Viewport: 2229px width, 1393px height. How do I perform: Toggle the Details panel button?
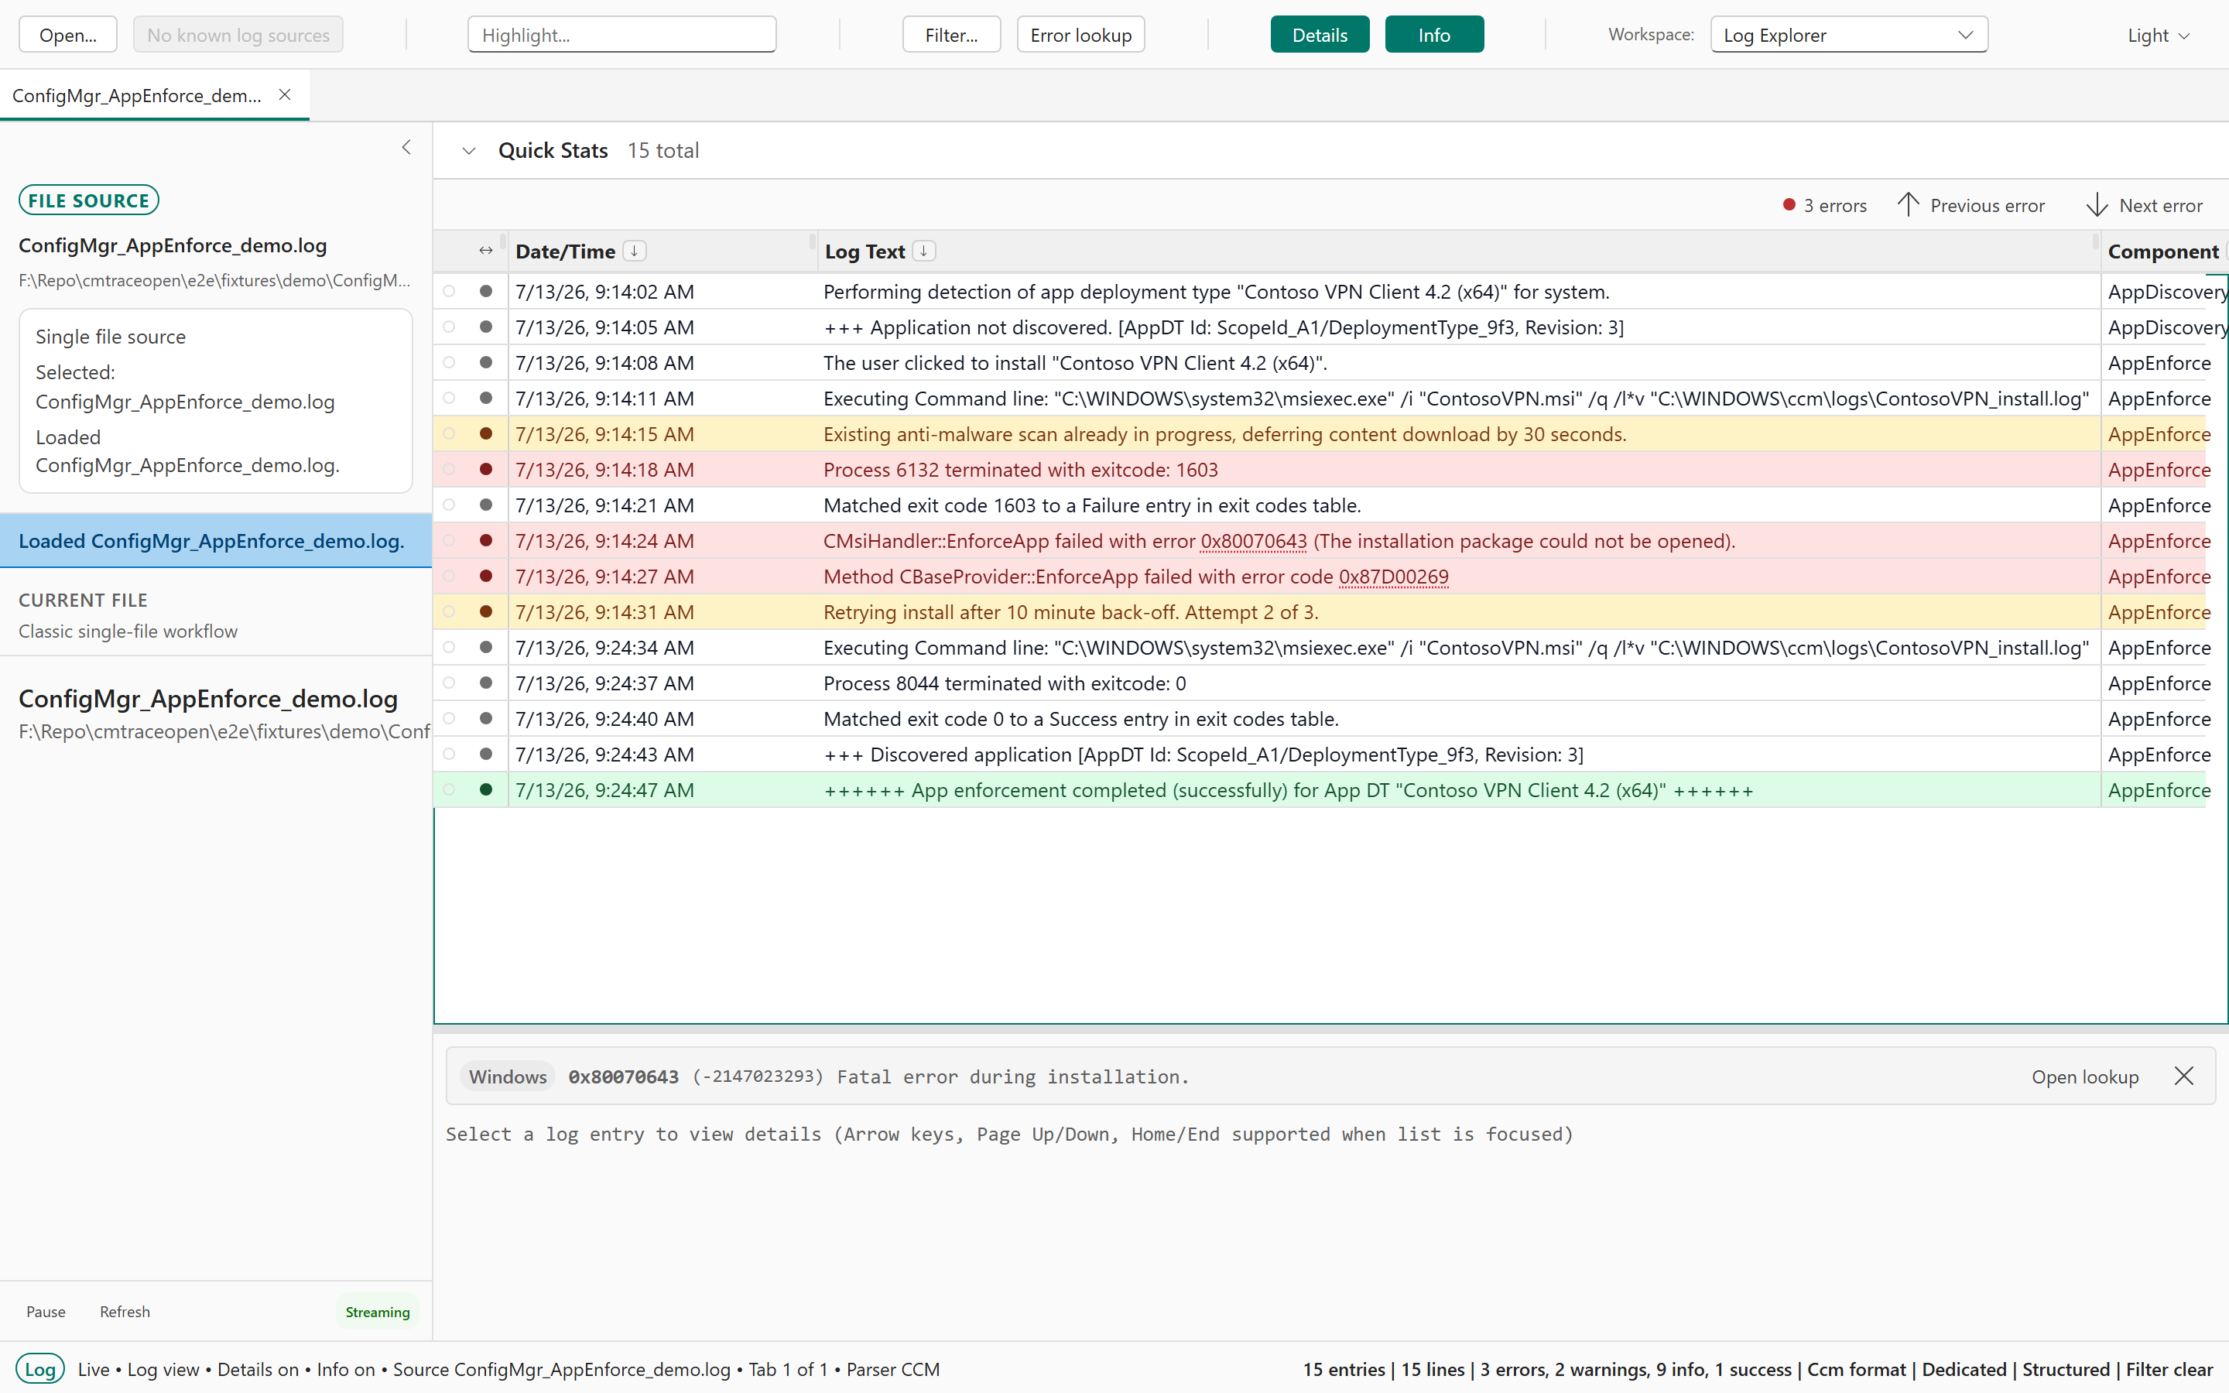1319,35
